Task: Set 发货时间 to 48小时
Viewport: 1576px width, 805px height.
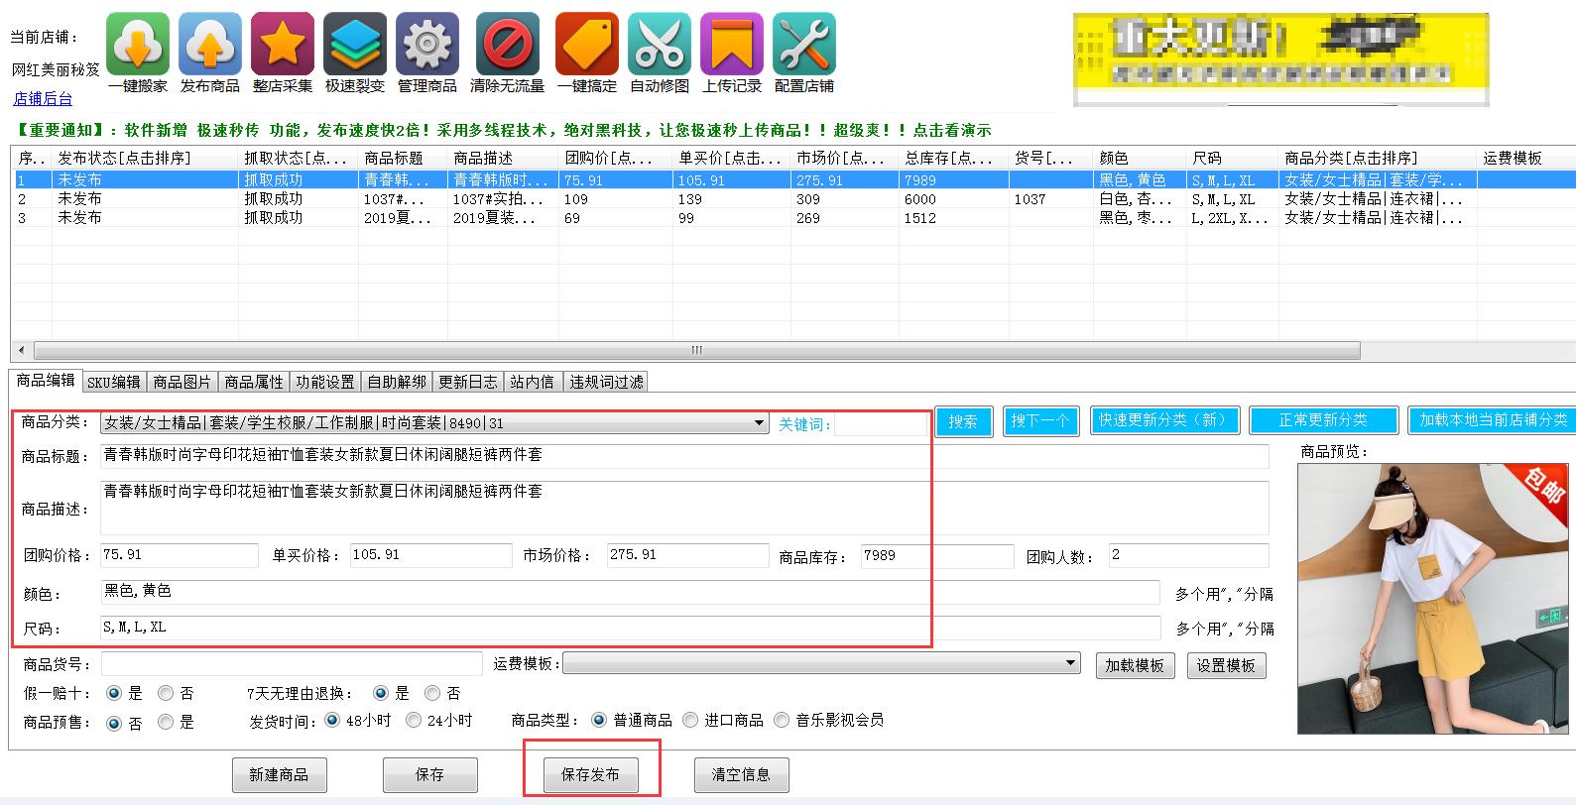Action: click(332, 720)
